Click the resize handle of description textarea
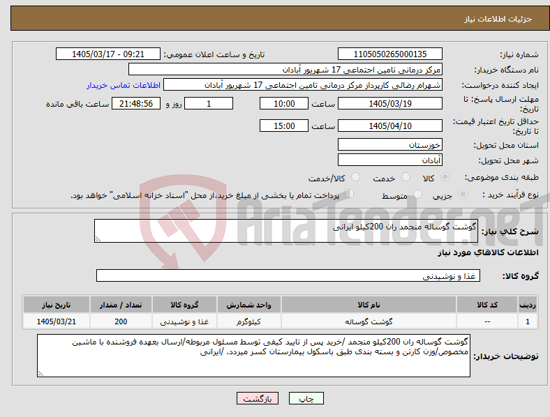Screen dimensions: 550x417 pyautogui.click(x=98, y=239)
